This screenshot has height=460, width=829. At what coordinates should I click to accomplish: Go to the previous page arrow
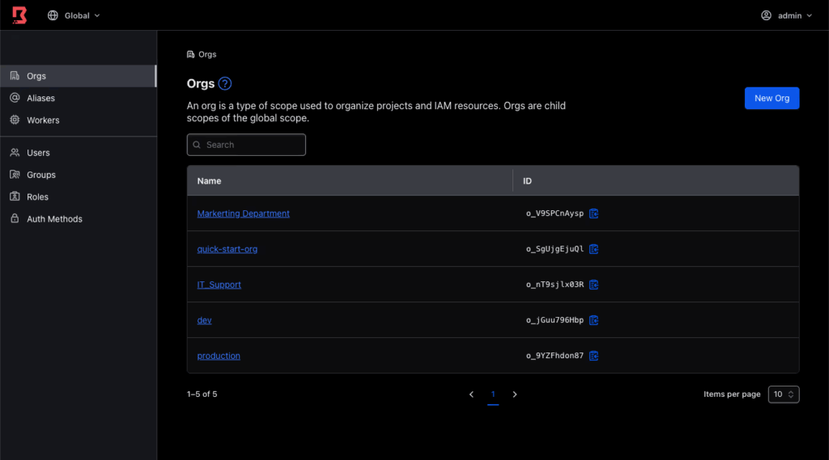click(x=471, y=395)
